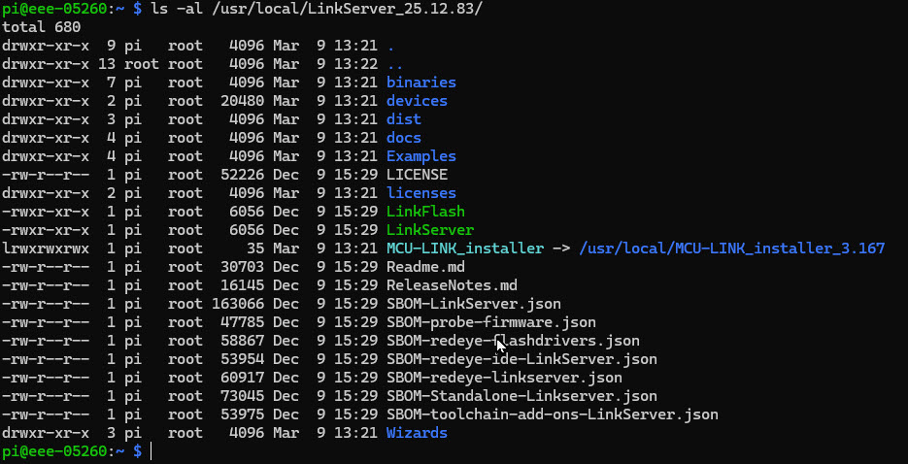Viewport: 908px width, 464px height.
Task: Click the Wizards directory name
Action: click(417, 433)
